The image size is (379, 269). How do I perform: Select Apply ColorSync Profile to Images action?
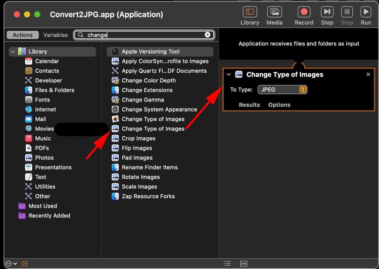click(x=160, y=61)
